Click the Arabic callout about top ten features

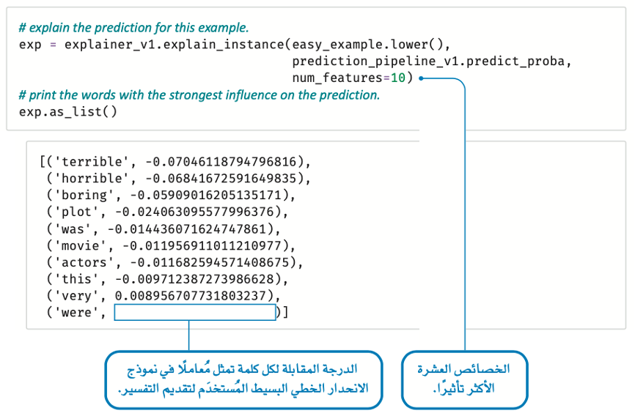click(464, 379)
